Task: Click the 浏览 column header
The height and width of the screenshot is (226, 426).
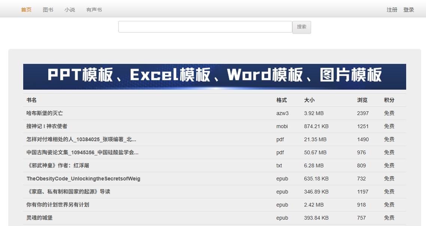Action: point(362,100)
